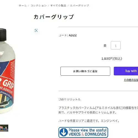Click the カバーグリップ product title heading
Image resolution: width=138 pixels, height=138 pixels.
54,17
